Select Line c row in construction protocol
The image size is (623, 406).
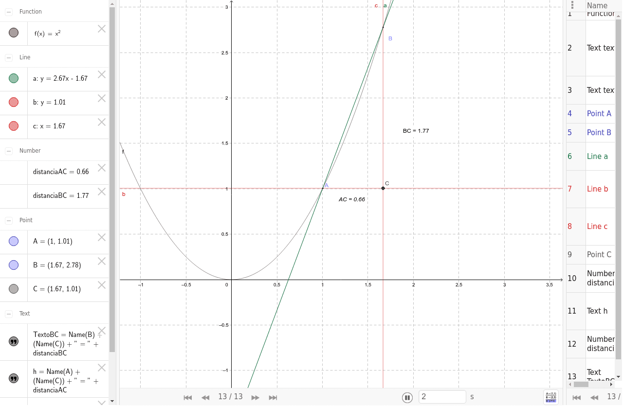coord(591,227)
